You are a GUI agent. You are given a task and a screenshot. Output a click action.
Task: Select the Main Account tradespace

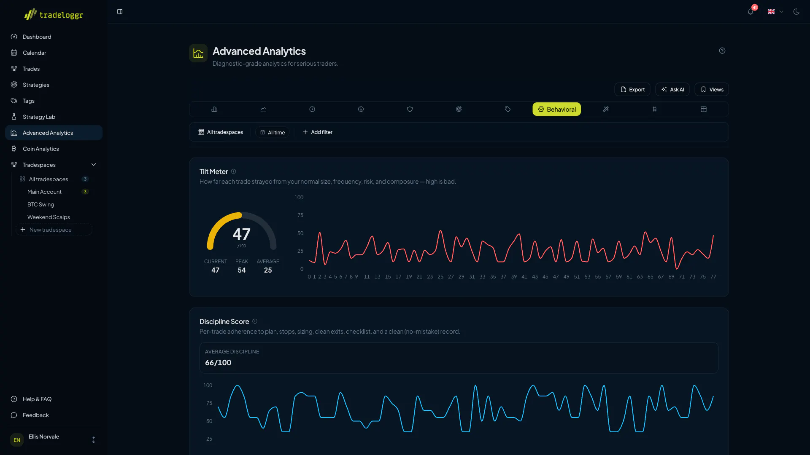pos(54,192)
